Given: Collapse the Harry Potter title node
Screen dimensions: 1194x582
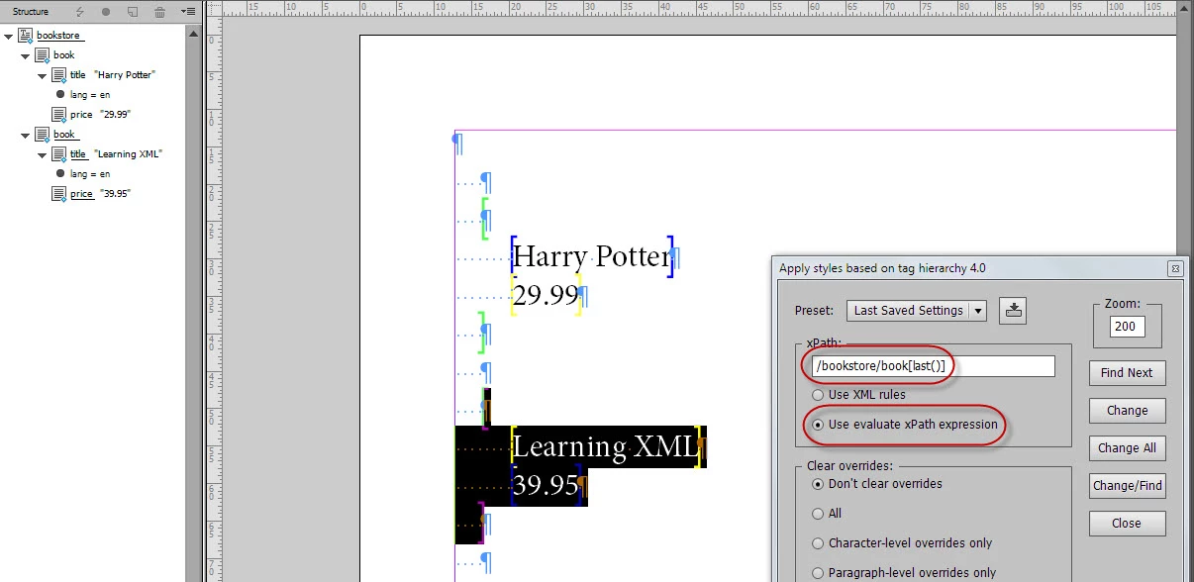Looking at the screenshot, I should pyautogui.click(x=43, y=76).
